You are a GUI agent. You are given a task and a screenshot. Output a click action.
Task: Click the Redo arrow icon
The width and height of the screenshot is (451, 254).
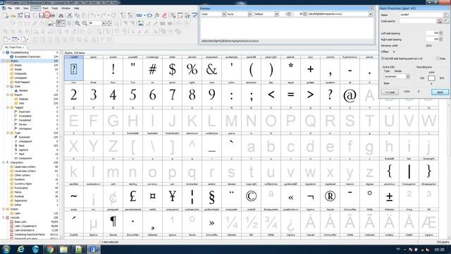pos(104,15)
